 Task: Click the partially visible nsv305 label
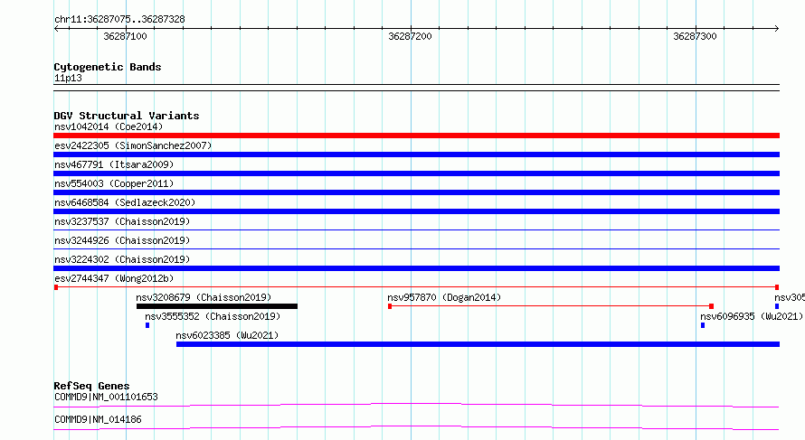coord(790,297)
